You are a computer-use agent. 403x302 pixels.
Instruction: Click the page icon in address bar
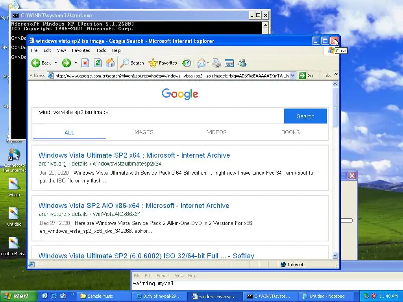point(51,75)
